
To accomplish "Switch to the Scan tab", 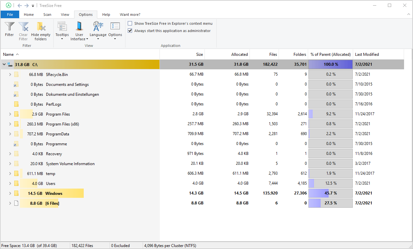I will [47, 15].
